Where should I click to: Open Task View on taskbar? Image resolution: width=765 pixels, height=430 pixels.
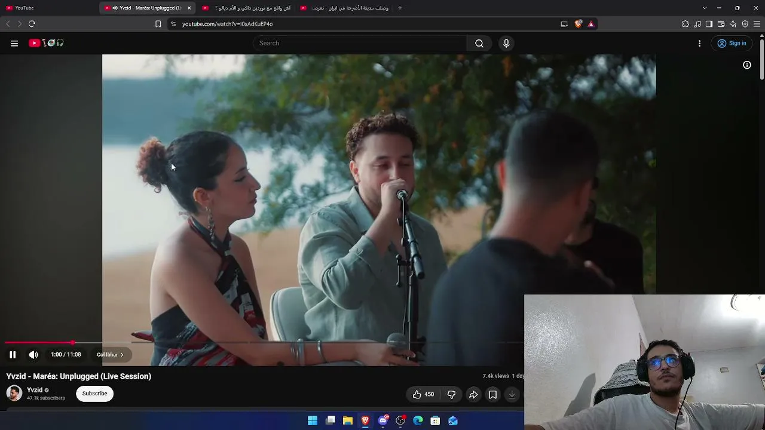coord(331,421)
